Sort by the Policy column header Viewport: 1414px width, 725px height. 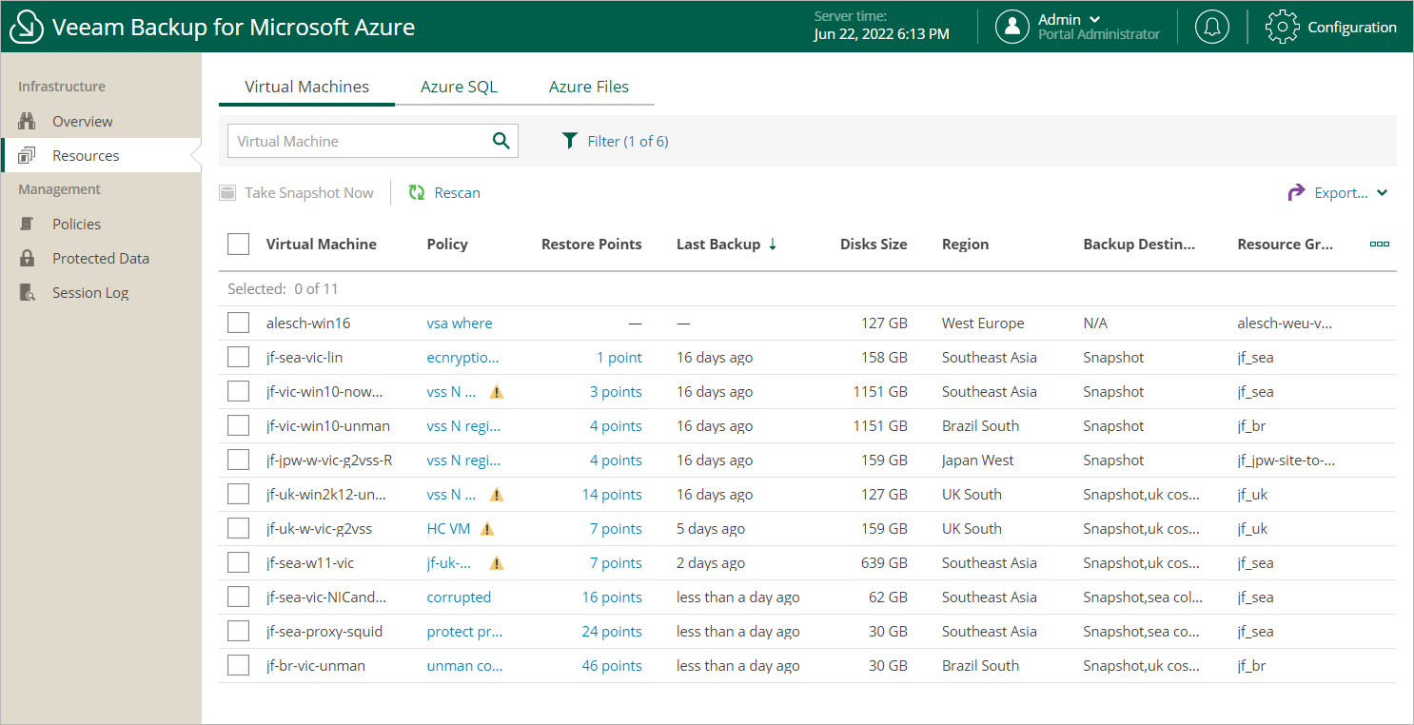[447, 244]
